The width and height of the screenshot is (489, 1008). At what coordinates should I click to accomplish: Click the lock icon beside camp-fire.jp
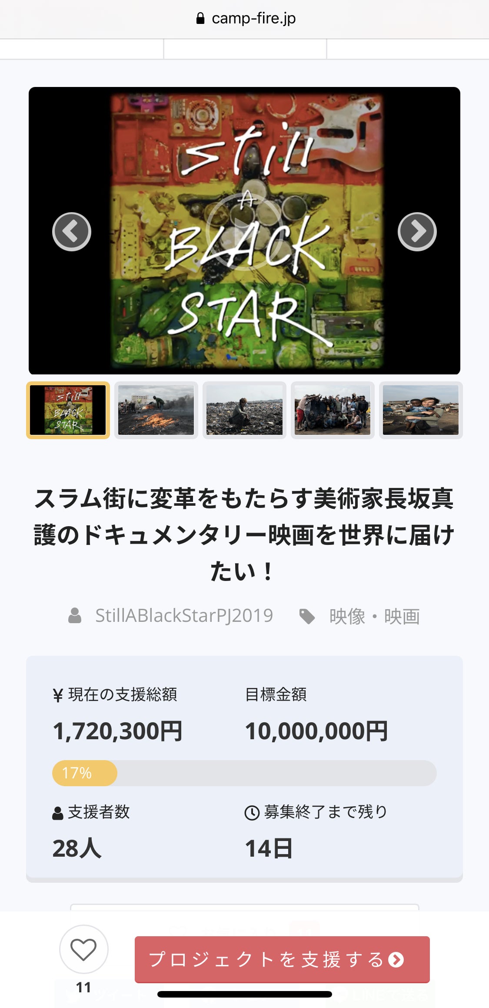pyautogui.click(x=200, y=18)
